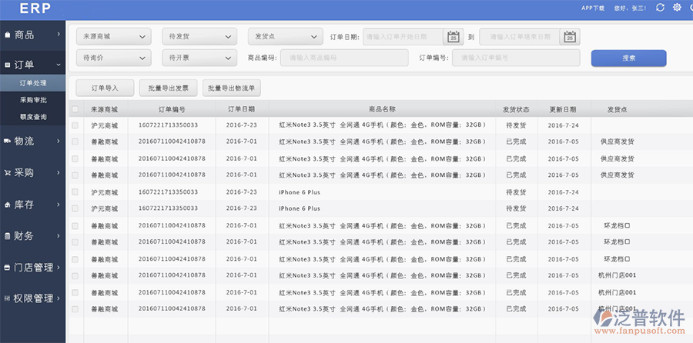693x343 pixels.
Task: Select 采购审批 in the sidebar submenu
Action: click(33, 100)
